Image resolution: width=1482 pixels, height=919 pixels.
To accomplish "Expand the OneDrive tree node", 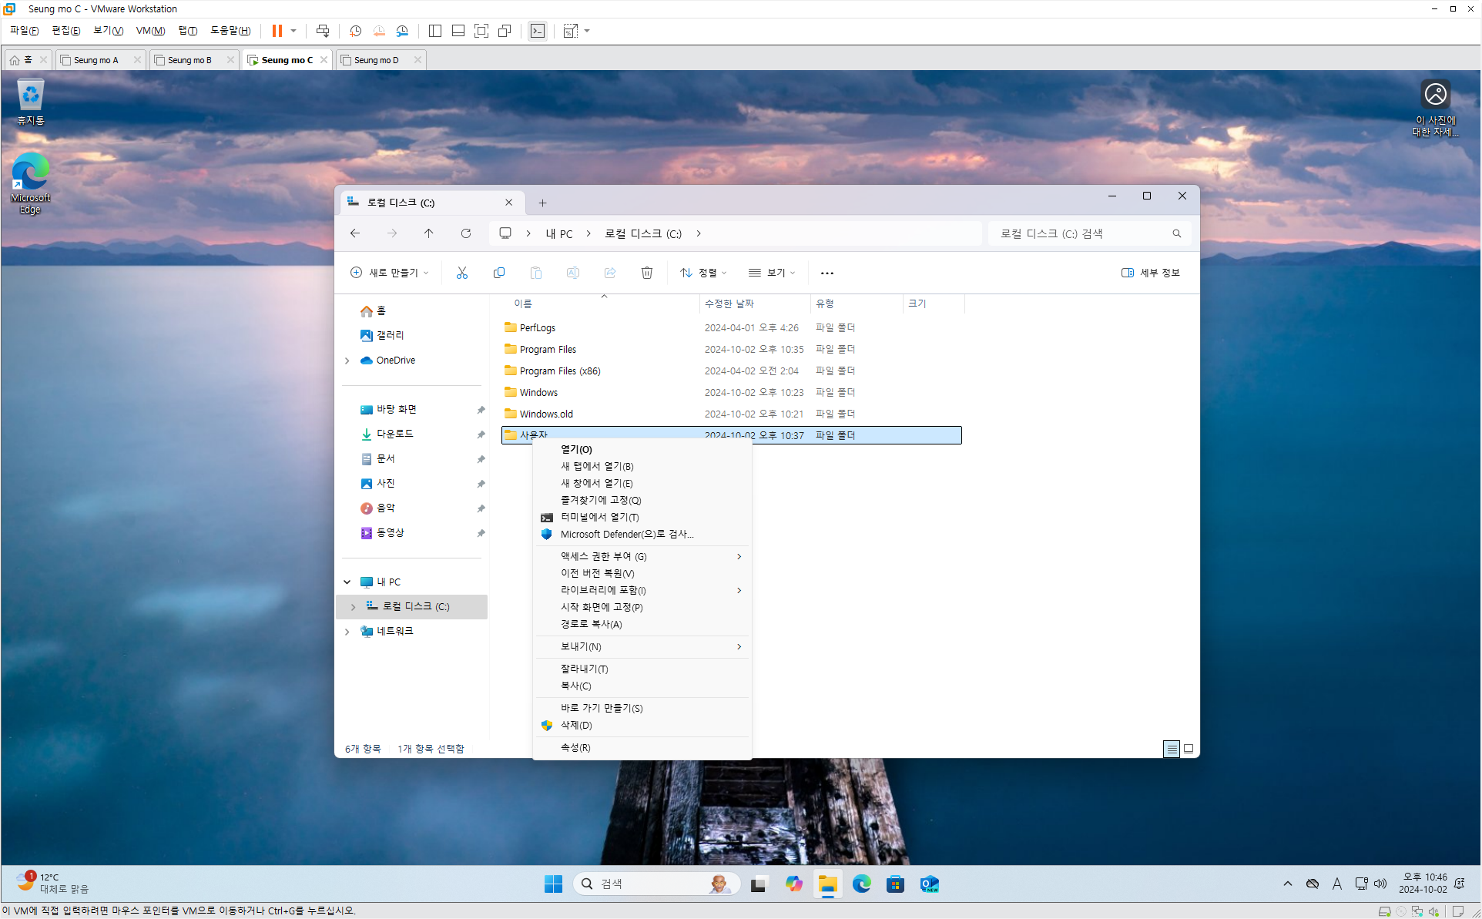I will [347, 361].
